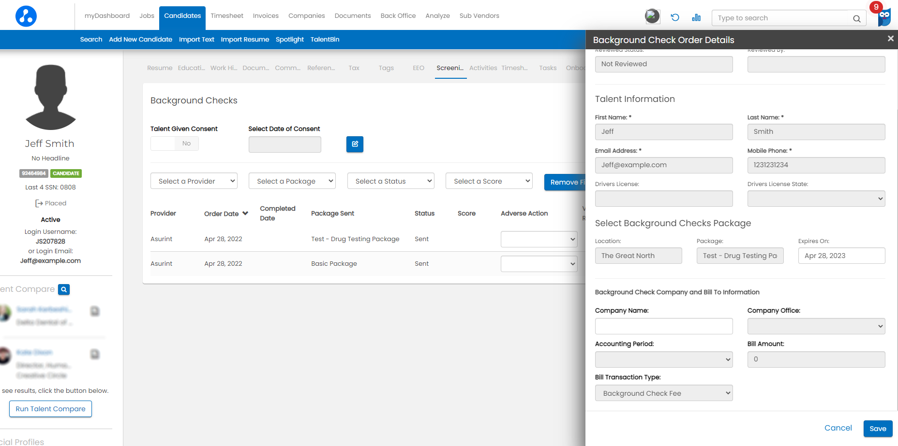
Task: Click first Talent Compare document icon
Action: tap(95, 311)
